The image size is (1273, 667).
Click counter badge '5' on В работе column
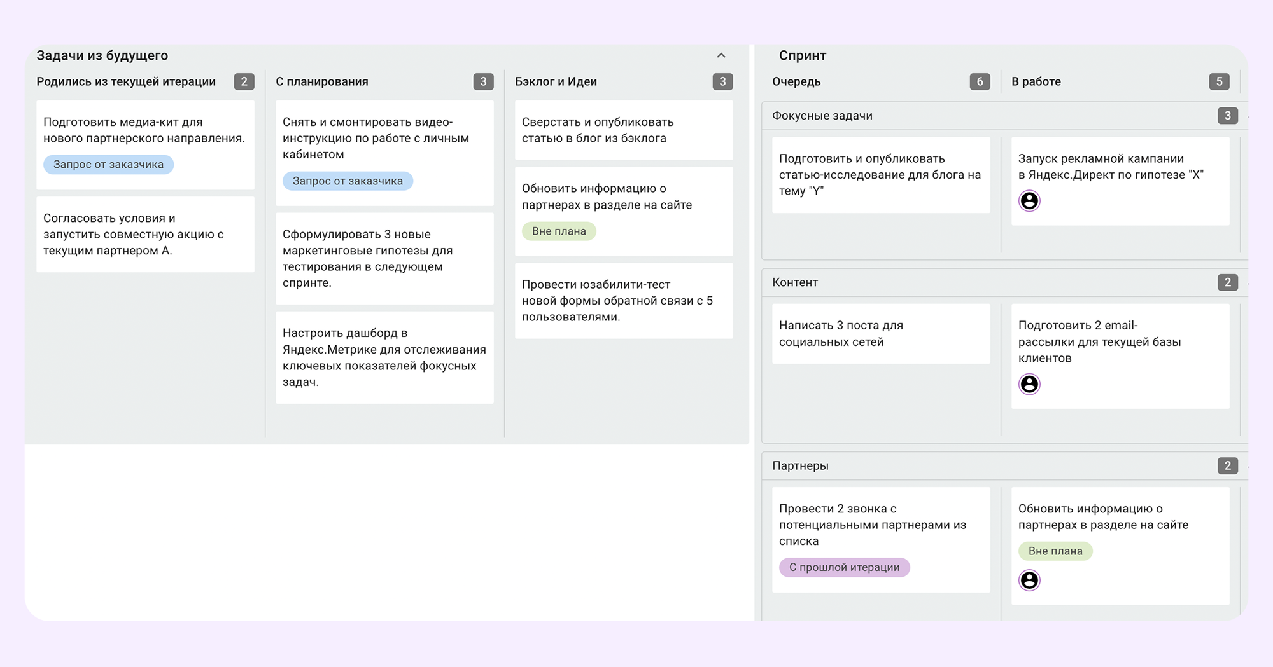(x=1220, y=81)
